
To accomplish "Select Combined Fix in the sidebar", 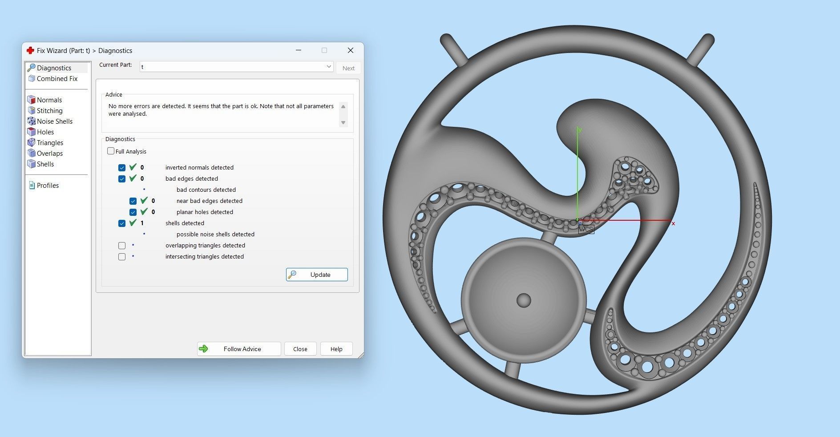I will pyautogui.click(x=57, y=79).
